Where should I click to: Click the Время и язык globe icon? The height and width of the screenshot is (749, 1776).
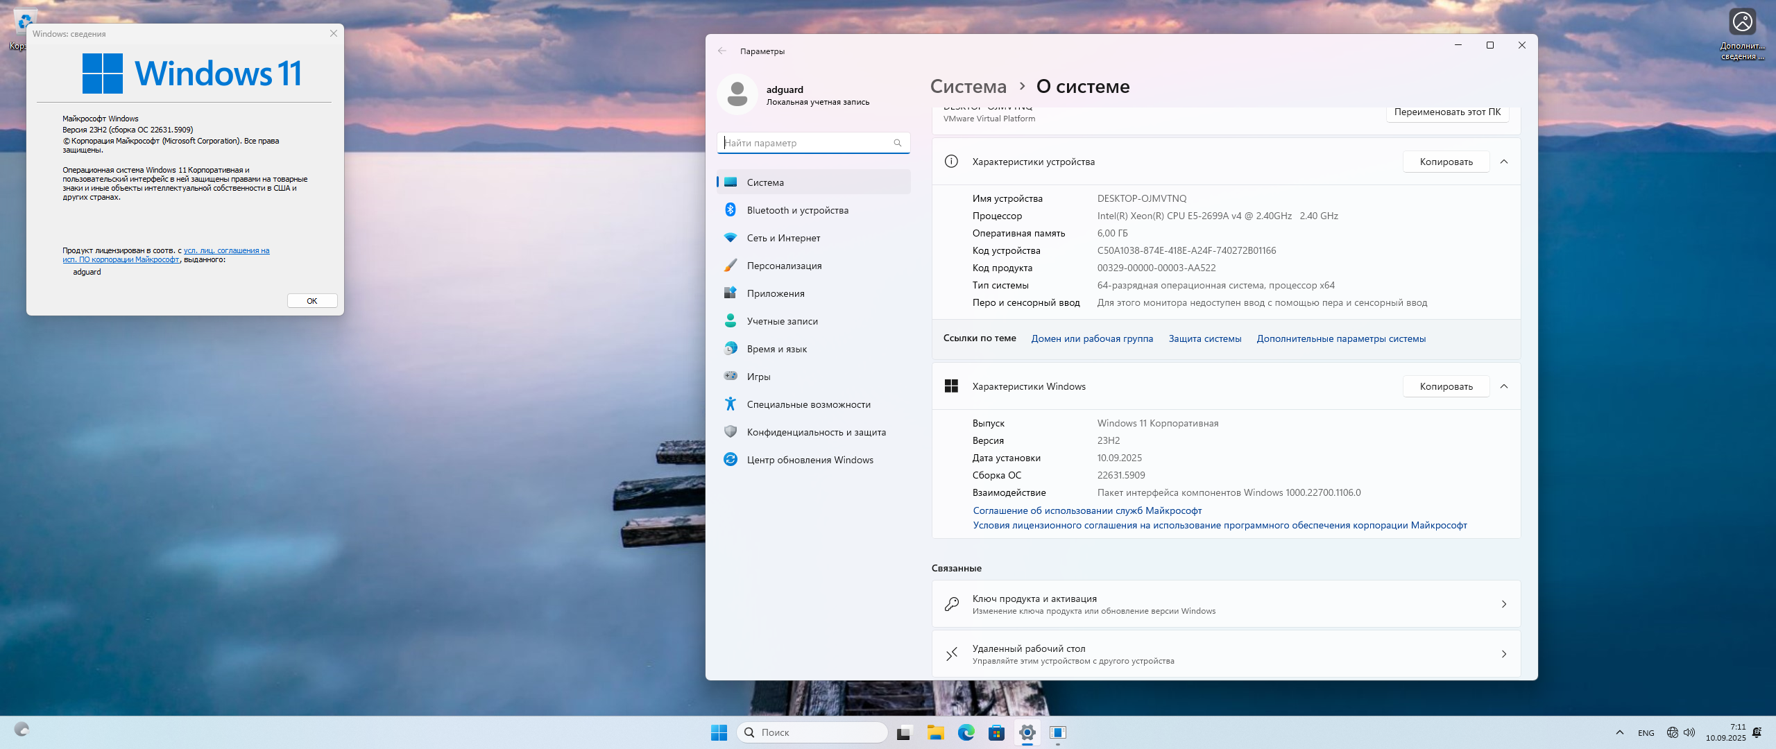(x=731, y=348)
